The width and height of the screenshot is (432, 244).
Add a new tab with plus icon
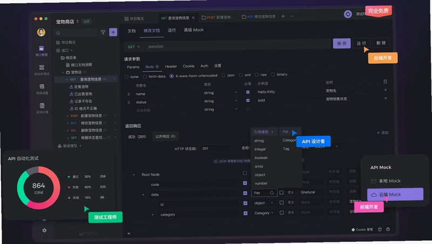point(283,16)
